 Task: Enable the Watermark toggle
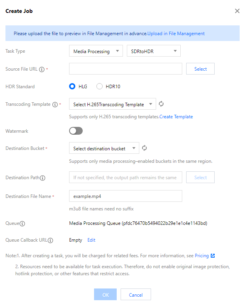[x=76, y=131]
